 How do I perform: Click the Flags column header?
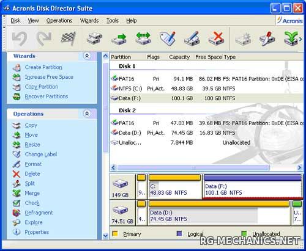coord(153,57)
